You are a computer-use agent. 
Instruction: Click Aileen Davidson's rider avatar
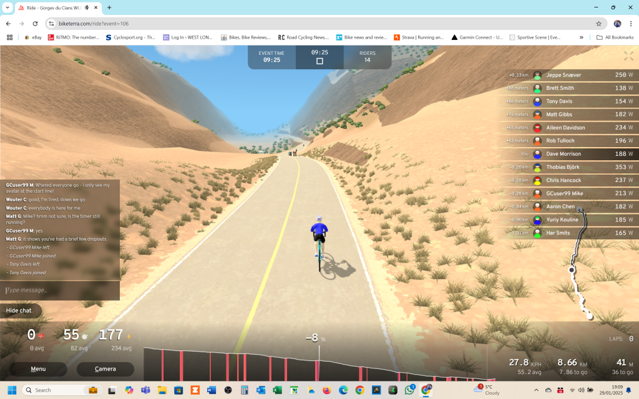[537, 128]
